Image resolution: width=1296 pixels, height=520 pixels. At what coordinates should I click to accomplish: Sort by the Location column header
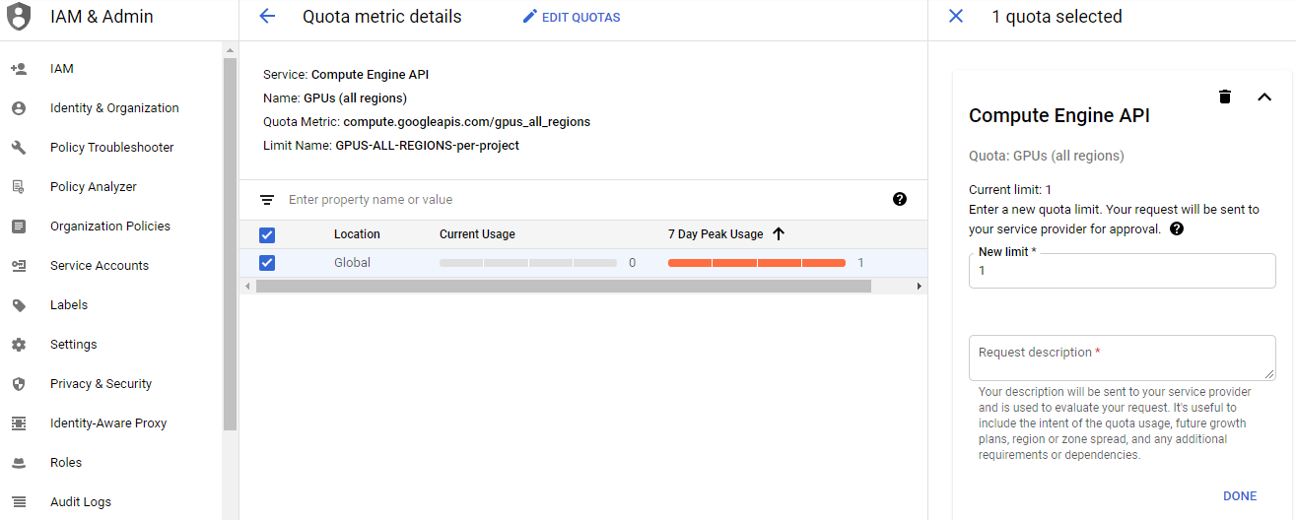click(x=357, y=234)
